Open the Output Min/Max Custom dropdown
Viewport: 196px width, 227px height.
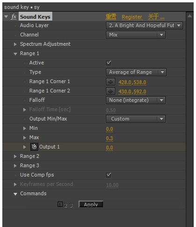click(x=136, y=119)
